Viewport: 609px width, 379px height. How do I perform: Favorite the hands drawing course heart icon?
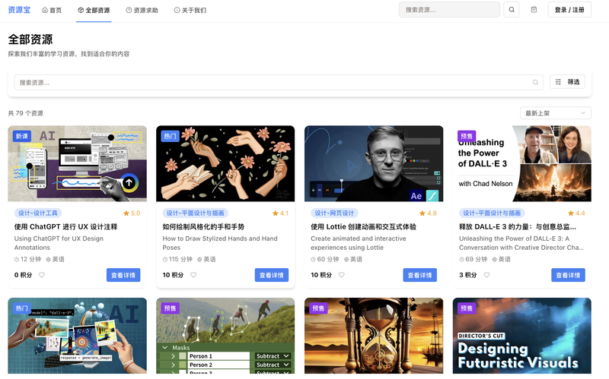click(x=193, y=275)
